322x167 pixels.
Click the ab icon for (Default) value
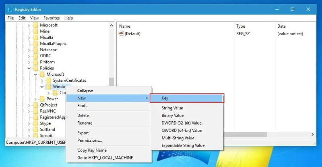(x=121, y=33)
